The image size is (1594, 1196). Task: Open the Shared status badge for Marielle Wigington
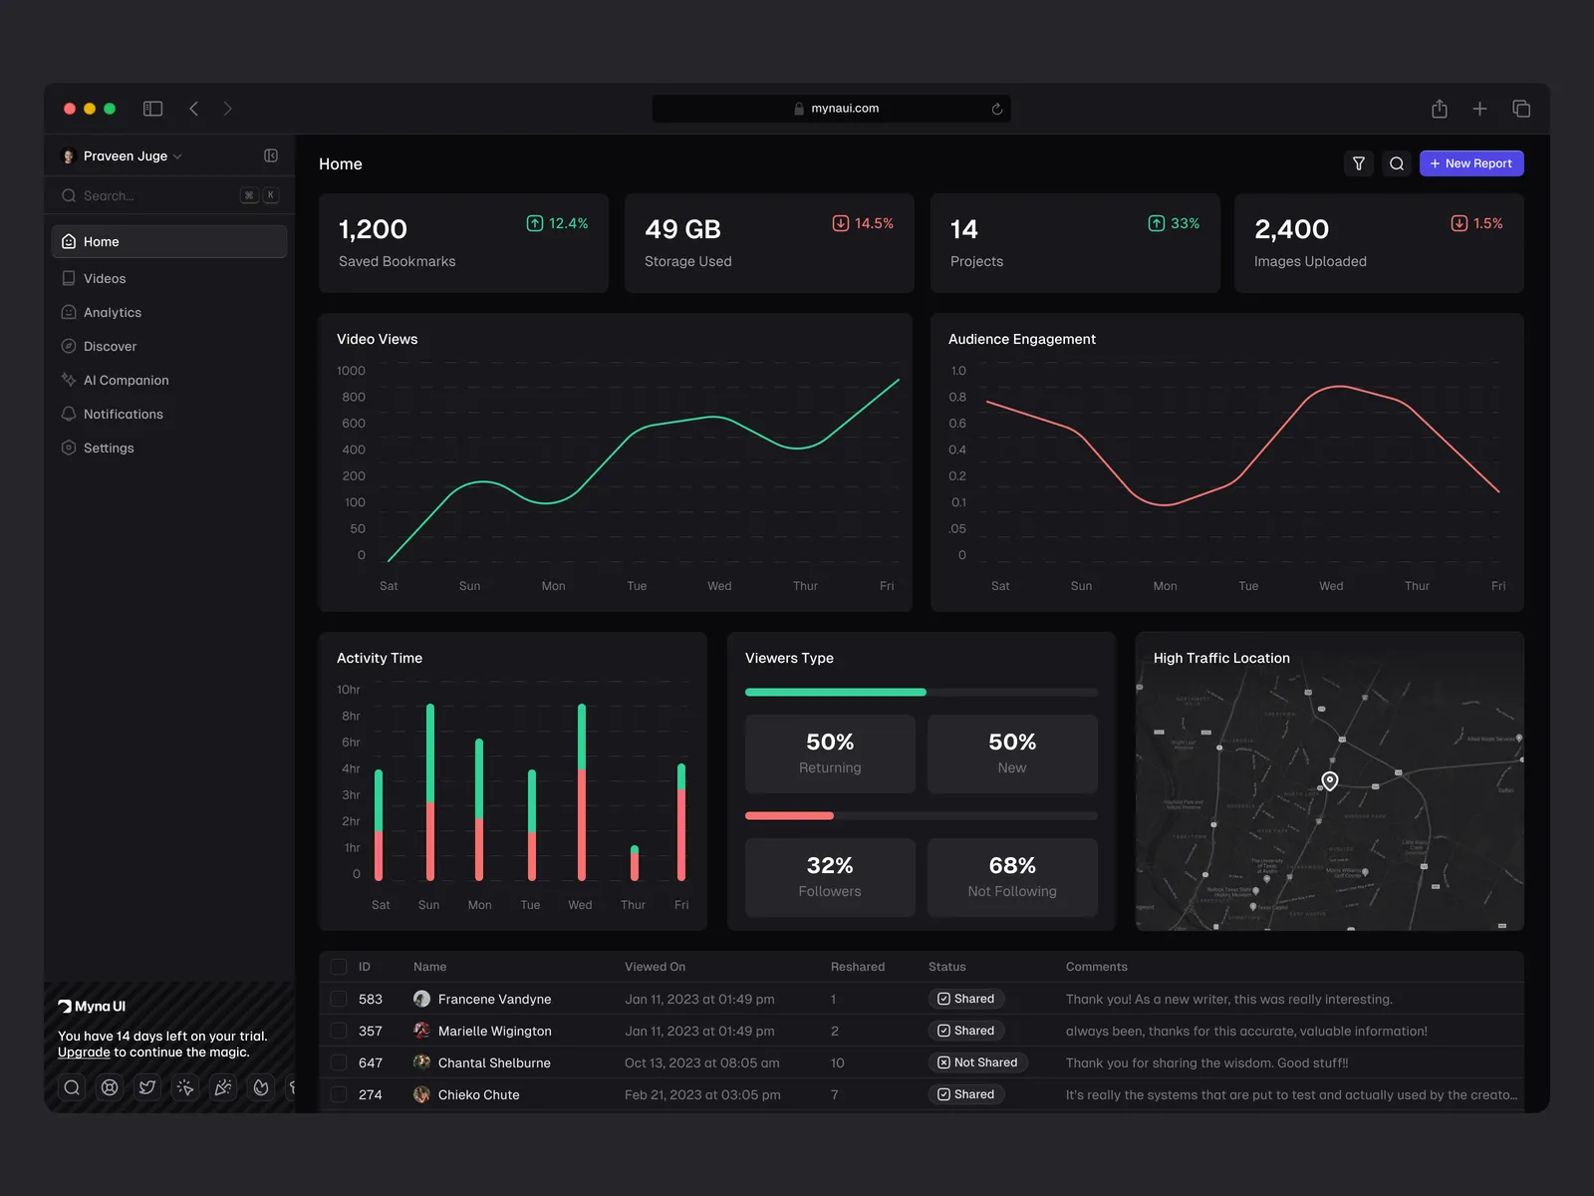coord(965,1031)
